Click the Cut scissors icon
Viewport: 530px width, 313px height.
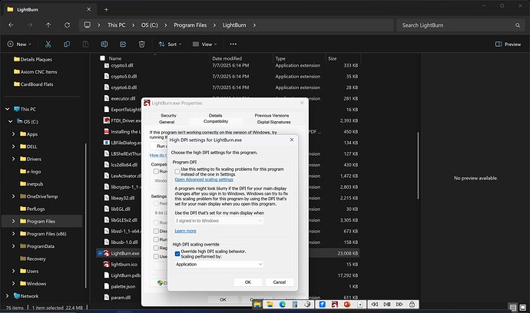coord(48,44)
